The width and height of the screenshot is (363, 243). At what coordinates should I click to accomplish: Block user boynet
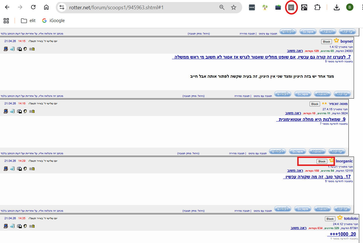pos(326,41)
